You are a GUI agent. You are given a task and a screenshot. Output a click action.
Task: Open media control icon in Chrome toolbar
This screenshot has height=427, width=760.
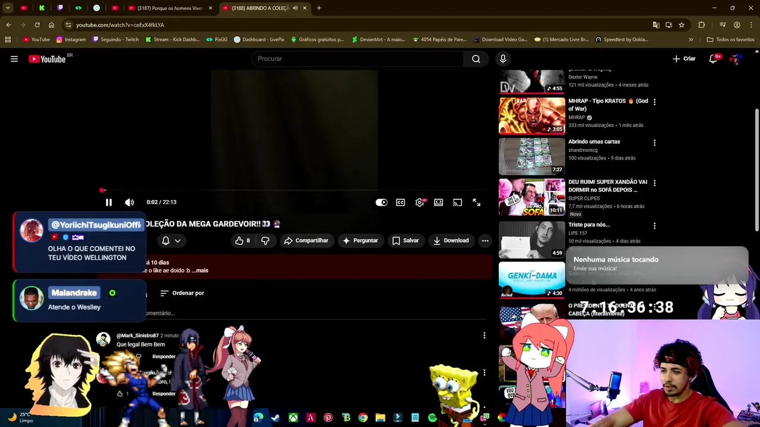coord(722,25)
